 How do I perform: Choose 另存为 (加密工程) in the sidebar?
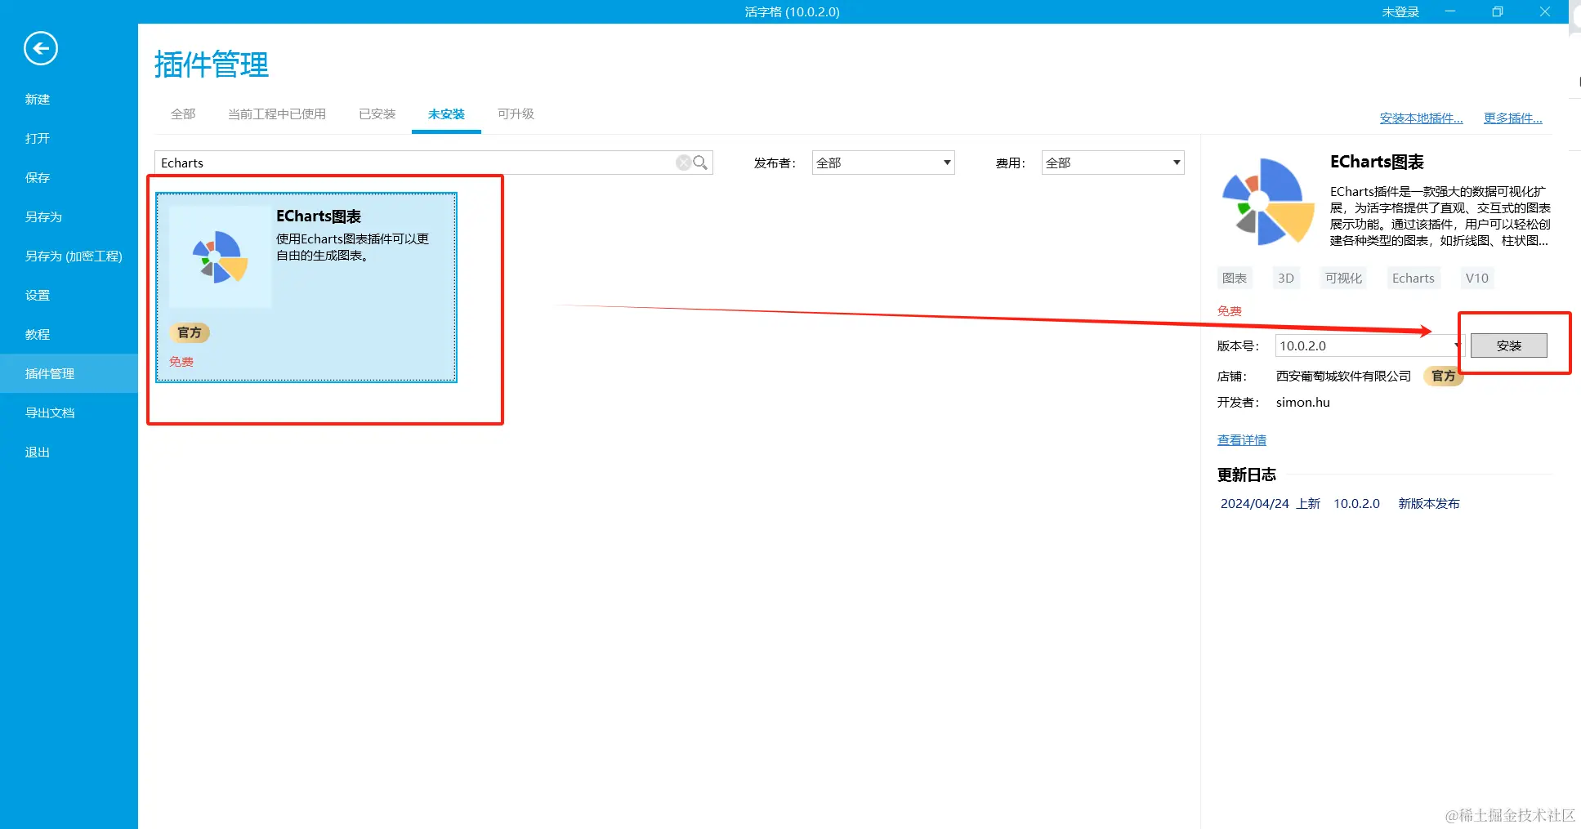74,256
